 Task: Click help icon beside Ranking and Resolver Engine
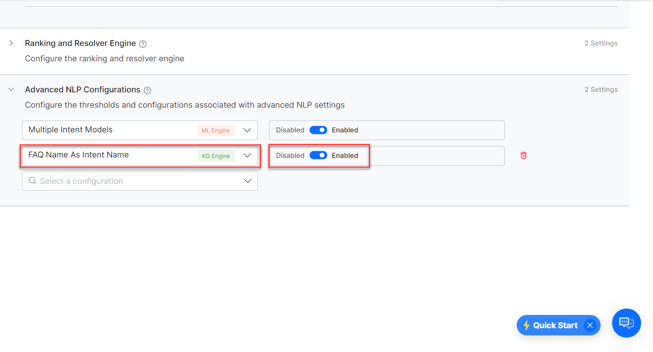pyautogui.click(x=143, y=44)
